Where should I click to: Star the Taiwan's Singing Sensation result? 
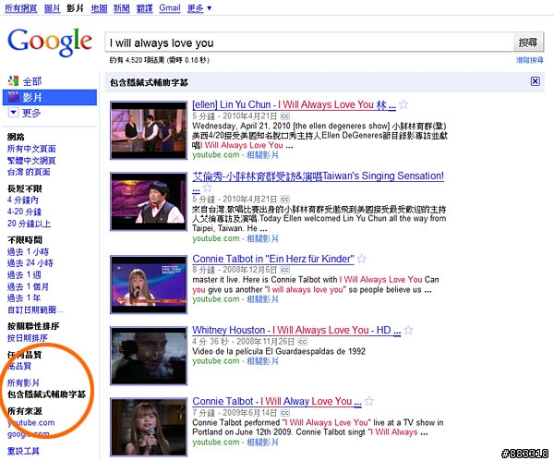[207, 188]
